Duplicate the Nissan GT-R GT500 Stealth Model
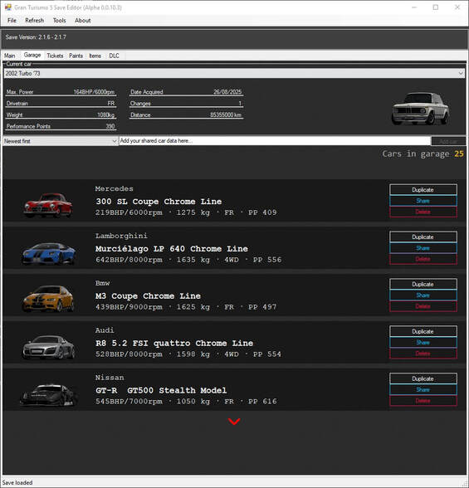This screenshot has width=469, height=488. click(x=423, y=378)
